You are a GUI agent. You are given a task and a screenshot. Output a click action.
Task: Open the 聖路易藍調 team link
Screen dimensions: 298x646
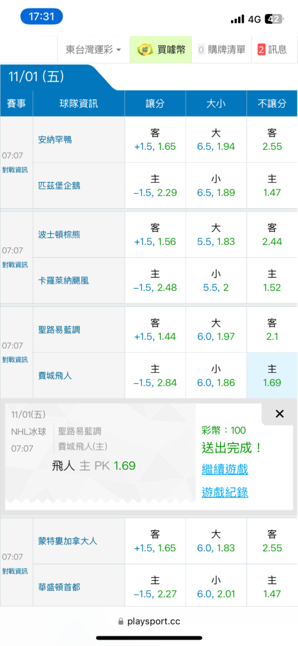coord(59,329)
